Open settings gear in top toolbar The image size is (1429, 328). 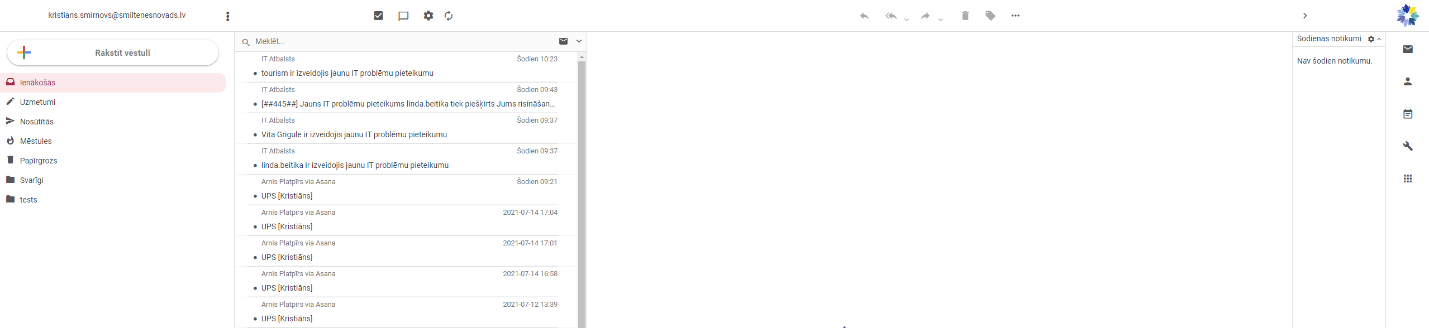click(428, 16)
